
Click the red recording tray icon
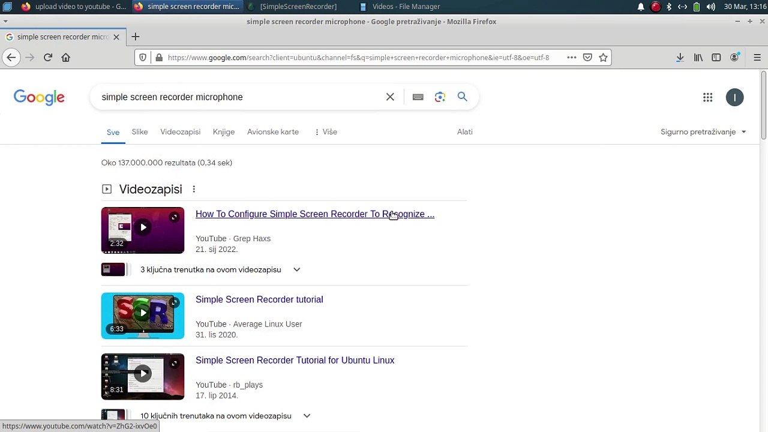point(656,7)
